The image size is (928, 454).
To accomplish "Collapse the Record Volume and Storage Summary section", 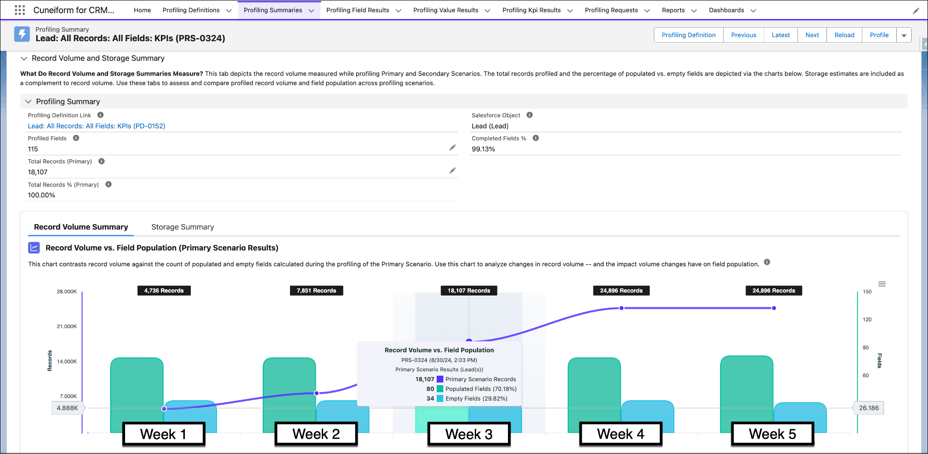I will tap(24, 58).
